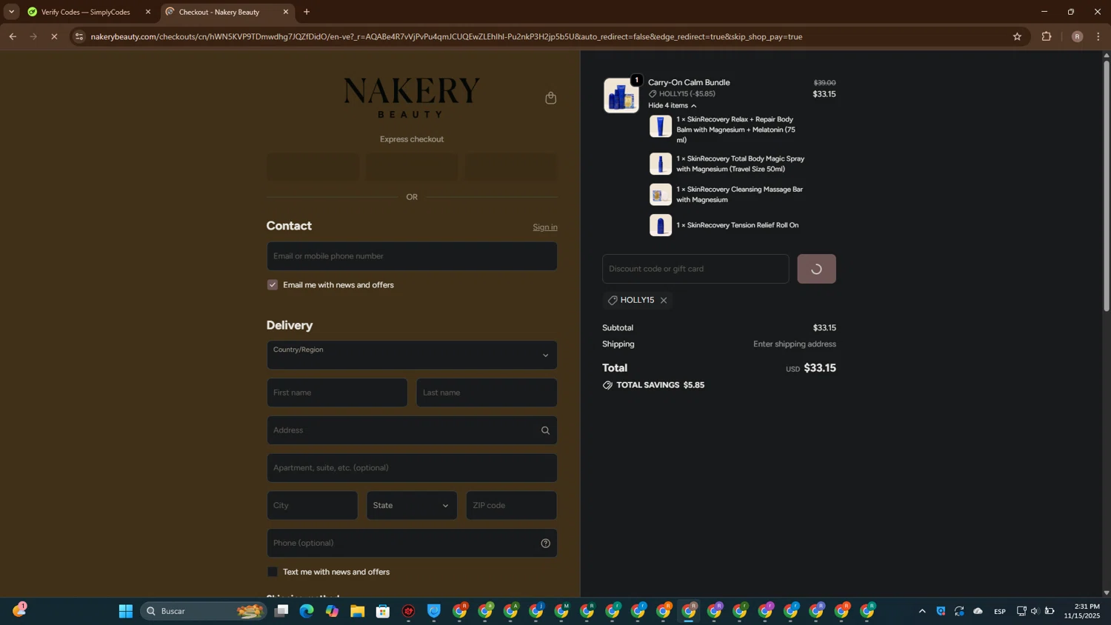Click the address field search magnifier icon
The width and height of the screenshot is (1111, 625).
point(545,430)
